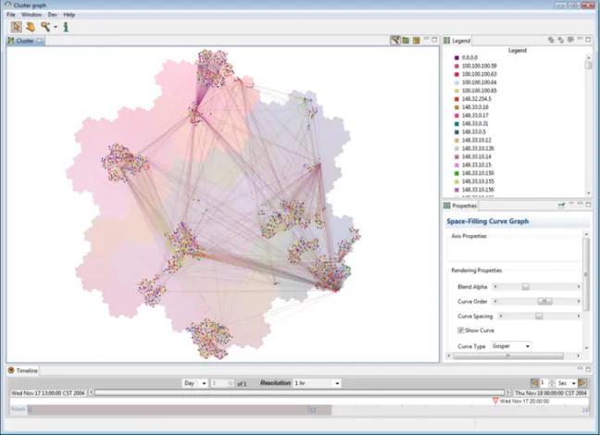Click the zoom tool icon in Cluster view toolbar
The width and height of the screenshot is (600, 435).
395,40
